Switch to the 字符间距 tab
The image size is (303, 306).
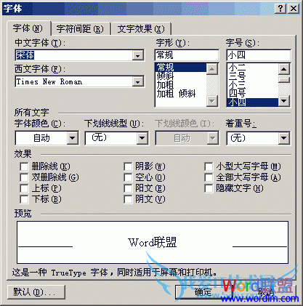click(81, 29)
